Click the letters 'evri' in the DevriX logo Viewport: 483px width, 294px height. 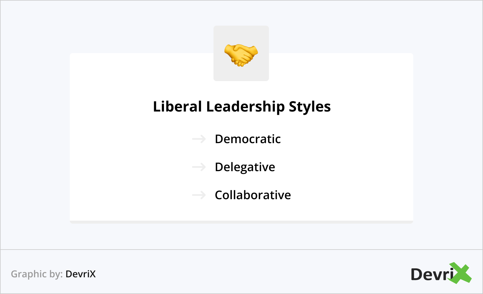coord(438,275)
